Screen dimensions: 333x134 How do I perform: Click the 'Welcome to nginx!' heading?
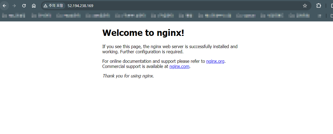coord(143,33)
